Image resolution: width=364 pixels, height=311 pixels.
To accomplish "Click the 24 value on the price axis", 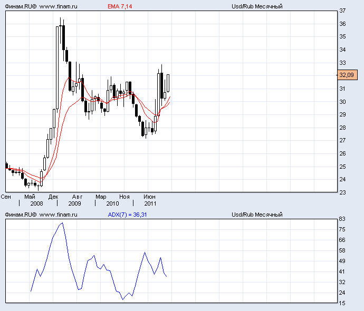I will [x=342, y=179].
